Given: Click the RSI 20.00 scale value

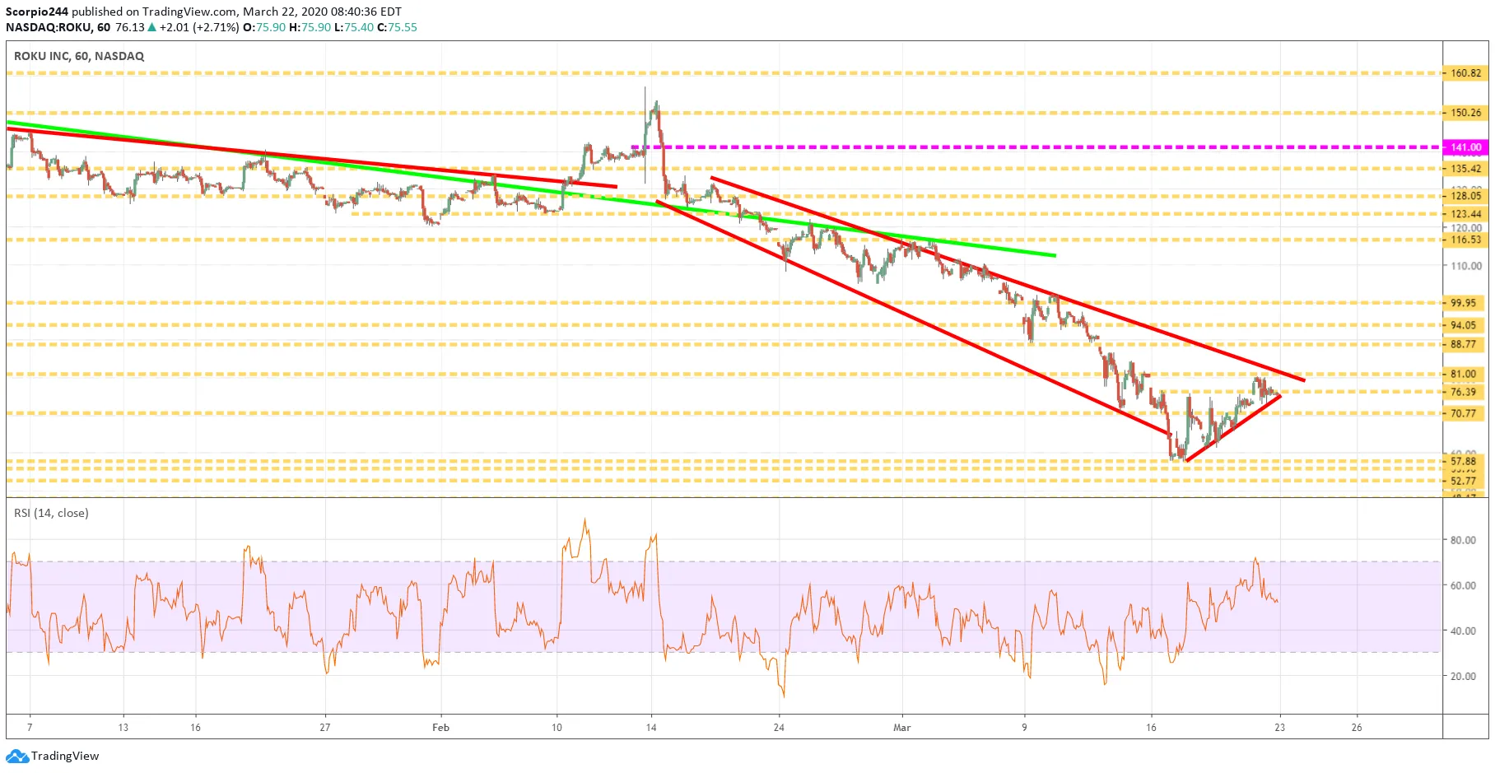Looking at the screenshot, I should click(x=1463, y=676).
